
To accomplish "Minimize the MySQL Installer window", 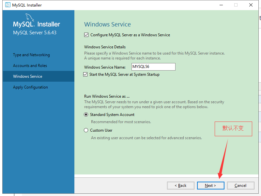I will (221, 5).
